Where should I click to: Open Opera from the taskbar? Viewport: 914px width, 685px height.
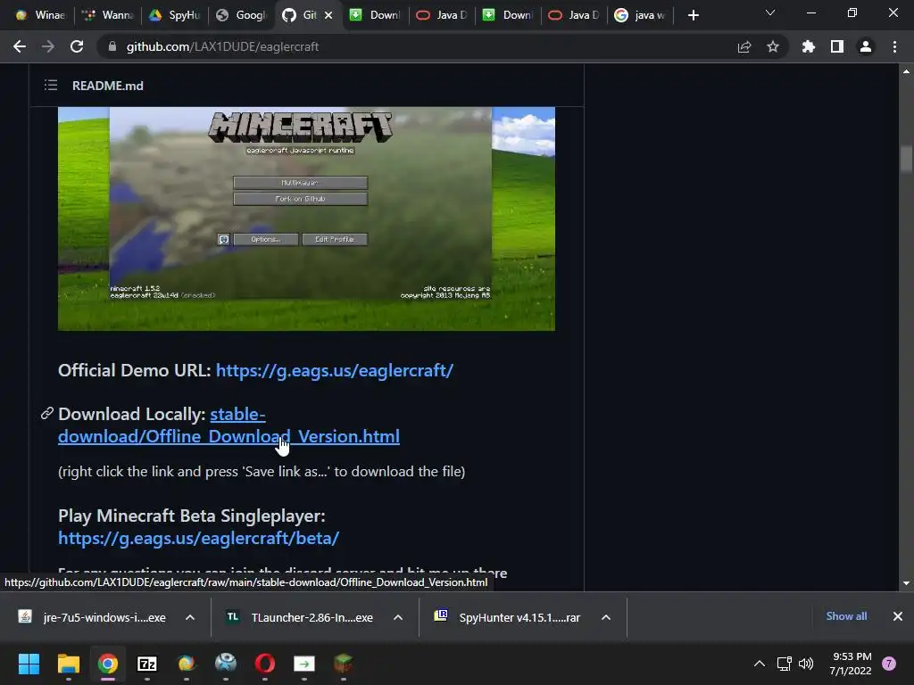point(264,664)
